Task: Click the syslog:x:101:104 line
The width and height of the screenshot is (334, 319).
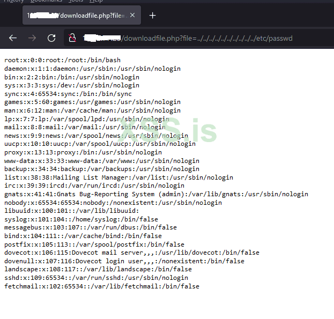Action: (x=81, y=219)
